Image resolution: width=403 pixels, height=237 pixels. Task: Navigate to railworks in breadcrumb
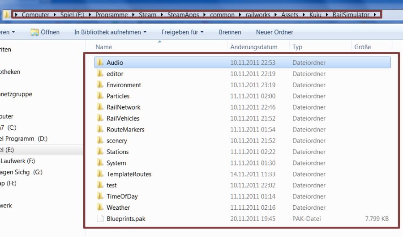tap(258, 15)
